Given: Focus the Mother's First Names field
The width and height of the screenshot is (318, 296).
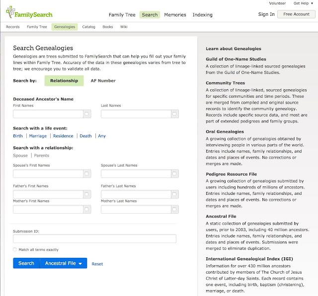Looking at the screenshot, I should pos(48,209).
